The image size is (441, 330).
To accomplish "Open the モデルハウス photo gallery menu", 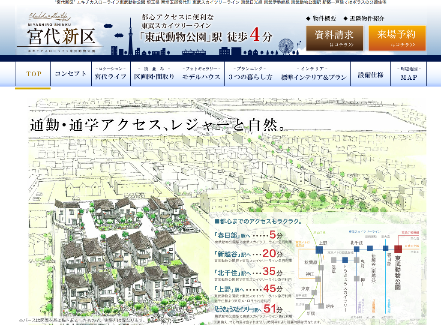I will coord(201,74).
